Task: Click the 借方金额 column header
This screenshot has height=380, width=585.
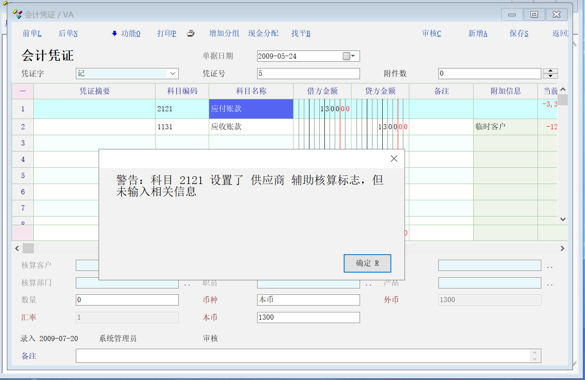Action: pyautogui.click(x=322, y=91)
